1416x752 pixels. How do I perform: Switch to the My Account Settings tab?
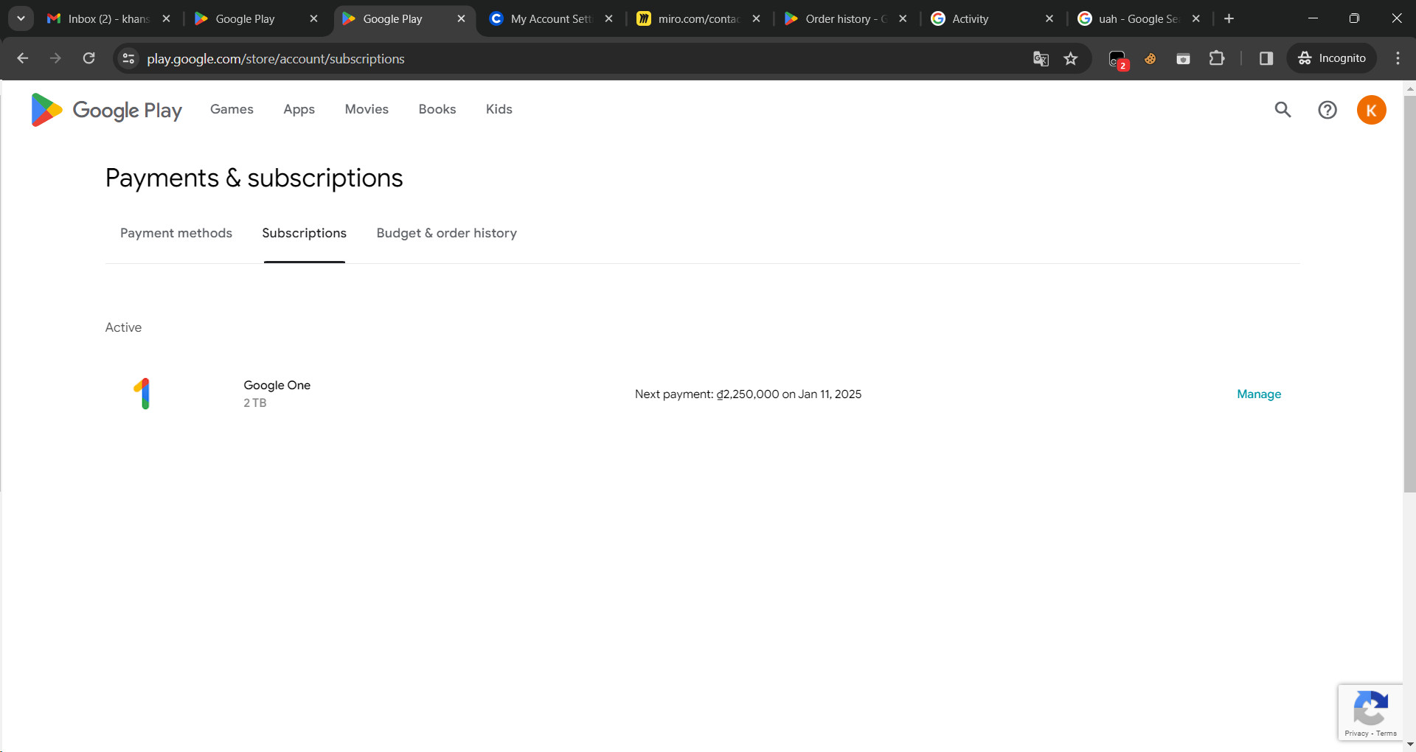click(552, 19)
